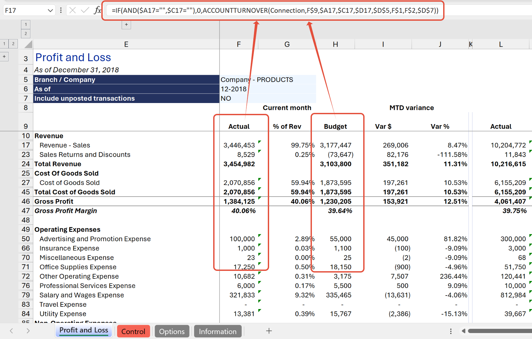Select Var % value -111.58%

coord(440,155)
